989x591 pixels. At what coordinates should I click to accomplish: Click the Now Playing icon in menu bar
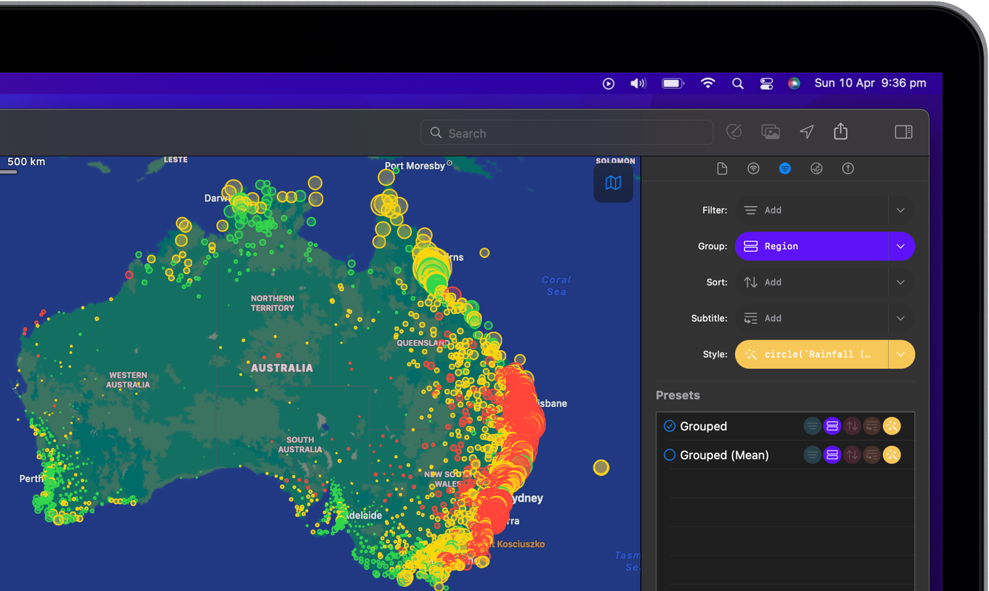(609, 83)
